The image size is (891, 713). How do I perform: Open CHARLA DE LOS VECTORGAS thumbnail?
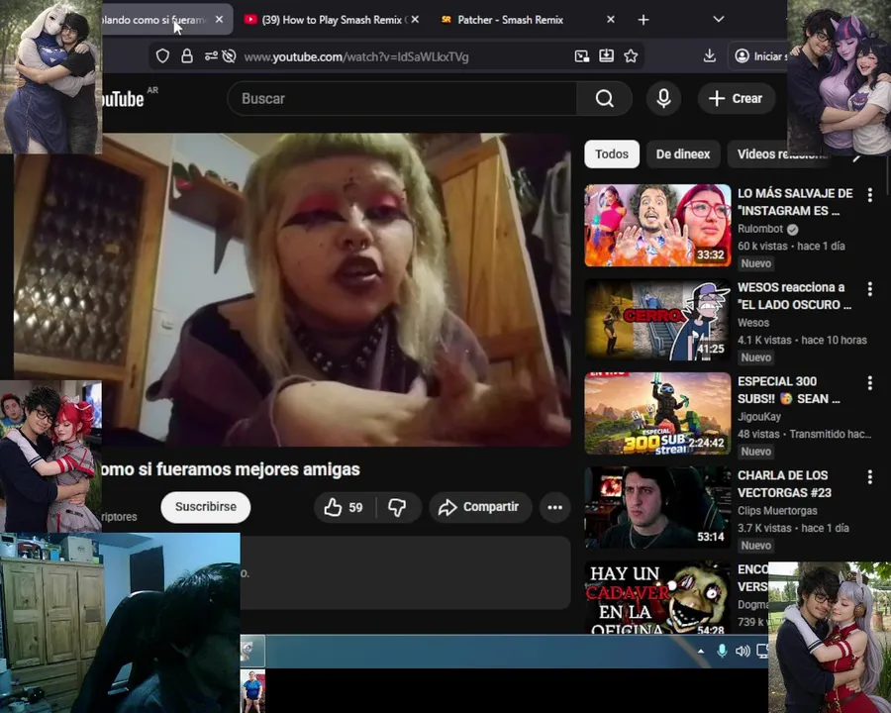(x=657, y=507)
